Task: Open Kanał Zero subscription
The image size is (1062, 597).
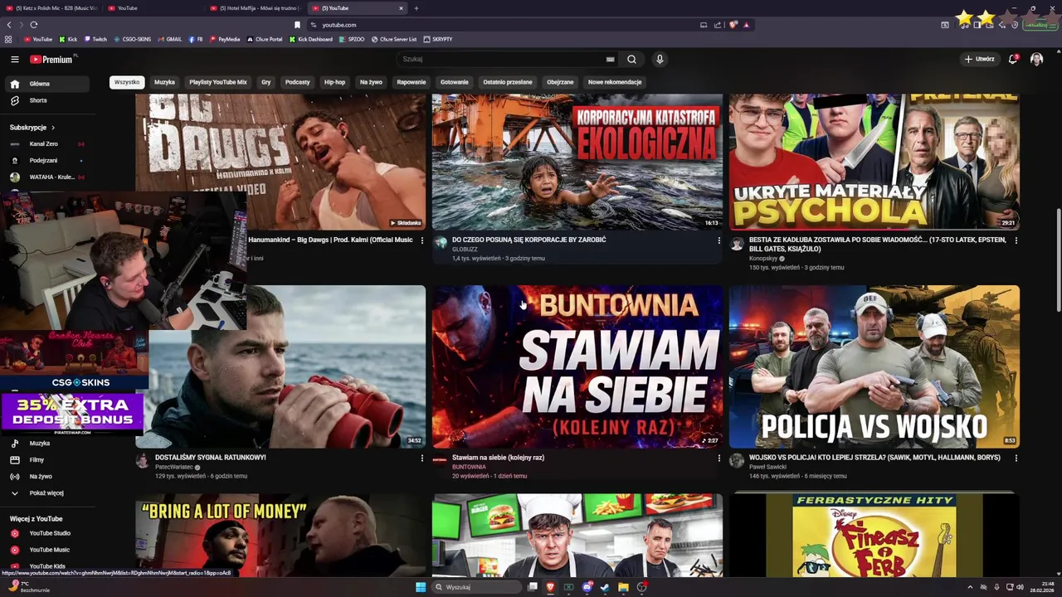Action: 47,143
